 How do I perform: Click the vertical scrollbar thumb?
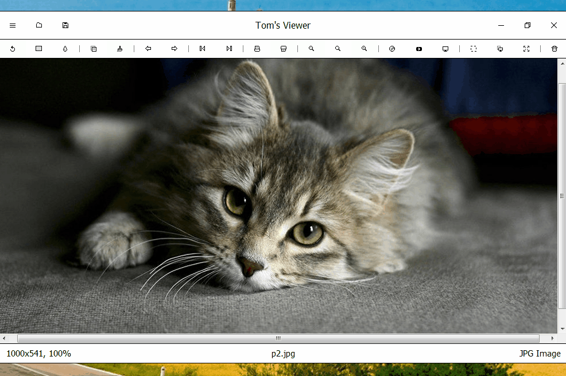[561, 196]
